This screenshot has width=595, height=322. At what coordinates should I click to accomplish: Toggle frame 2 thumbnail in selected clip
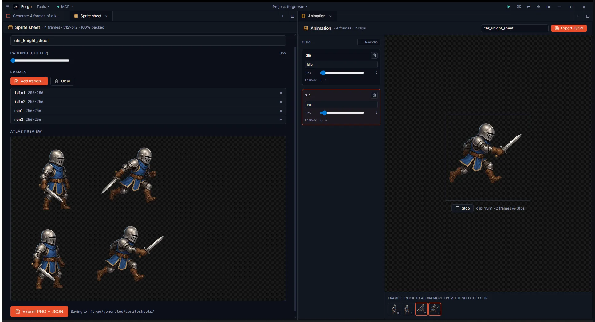[421, 309]
